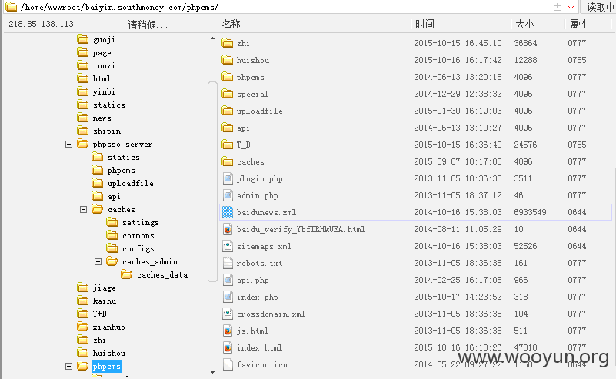Screen dimensions: 616x379
Task: Click the 读取中 button
Action: click(598, 7)
